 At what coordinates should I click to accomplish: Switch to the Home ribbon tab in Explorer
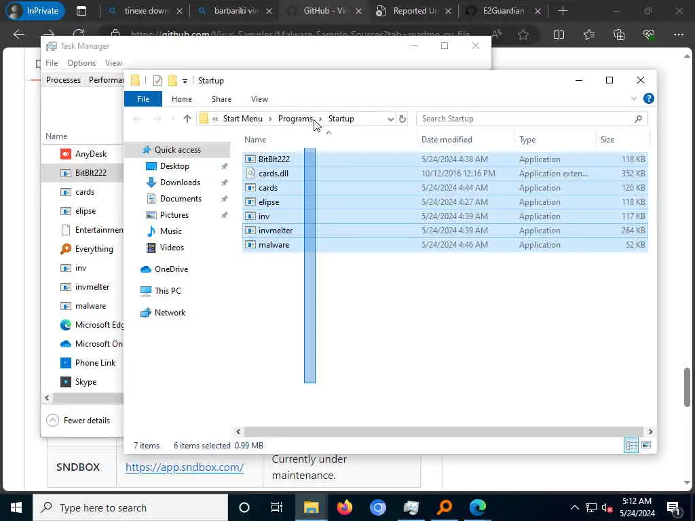[182, 99]
